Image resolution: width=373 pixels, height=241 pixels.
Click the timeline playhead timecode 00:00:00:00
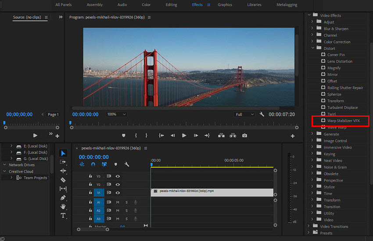[94, 157]
